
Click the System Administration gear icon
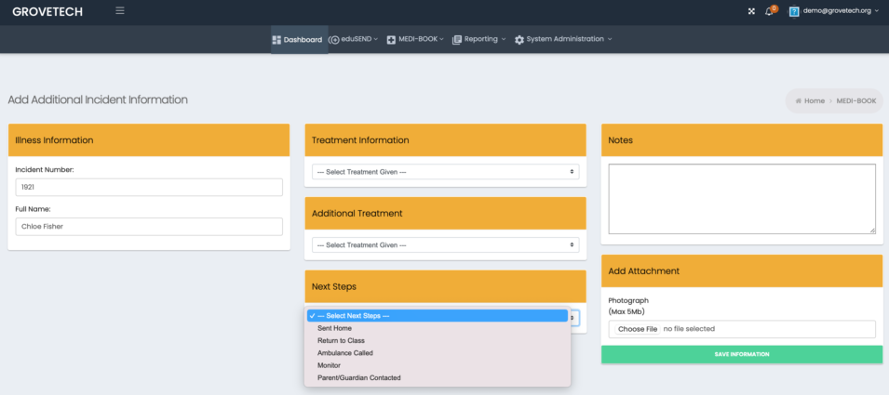click(x=519, y=40)
